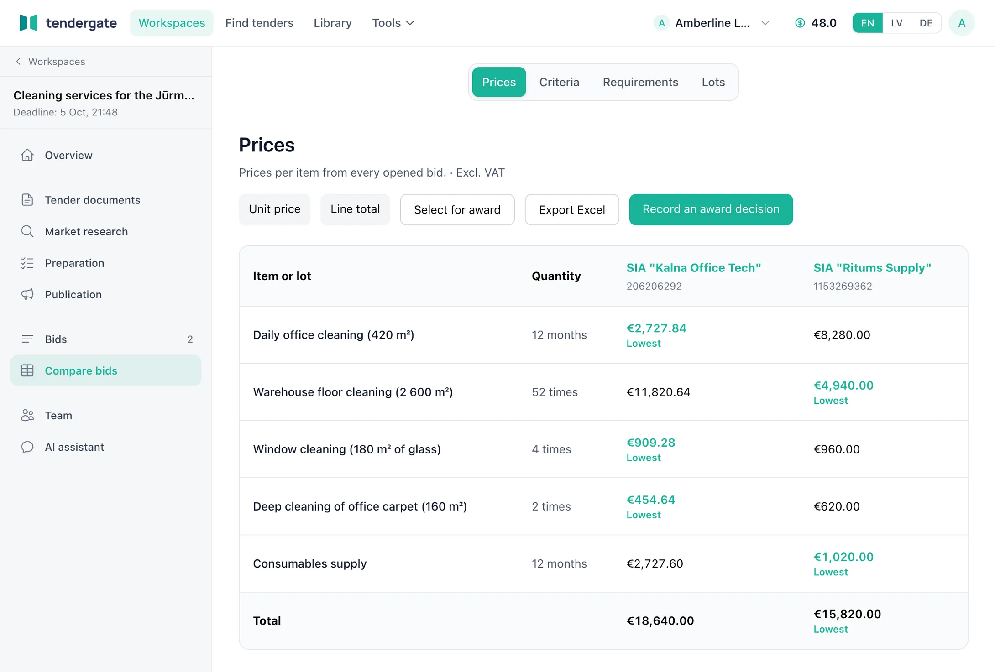Switch language to DE
The width and height of the screenshot is (995, 672).
click(926, 23)
